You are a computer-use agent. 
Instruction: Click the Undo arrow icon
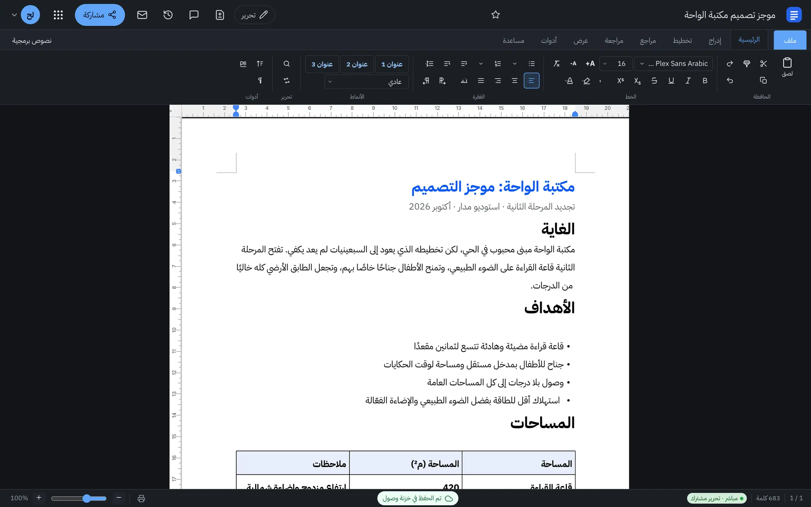point(730,80)
